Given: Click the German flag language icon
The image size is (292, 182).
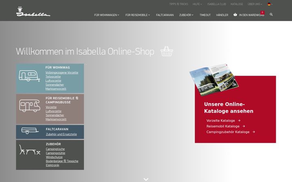Looking at the screenshot, I should click(x=269, y=4).
